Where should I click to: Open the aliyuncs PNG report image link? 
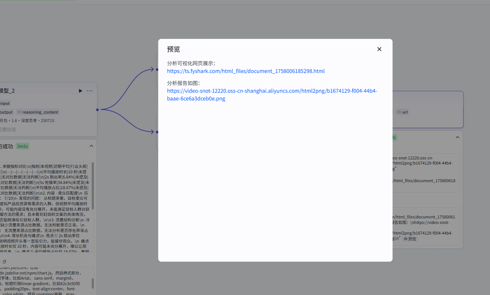(x=272, y=95)
